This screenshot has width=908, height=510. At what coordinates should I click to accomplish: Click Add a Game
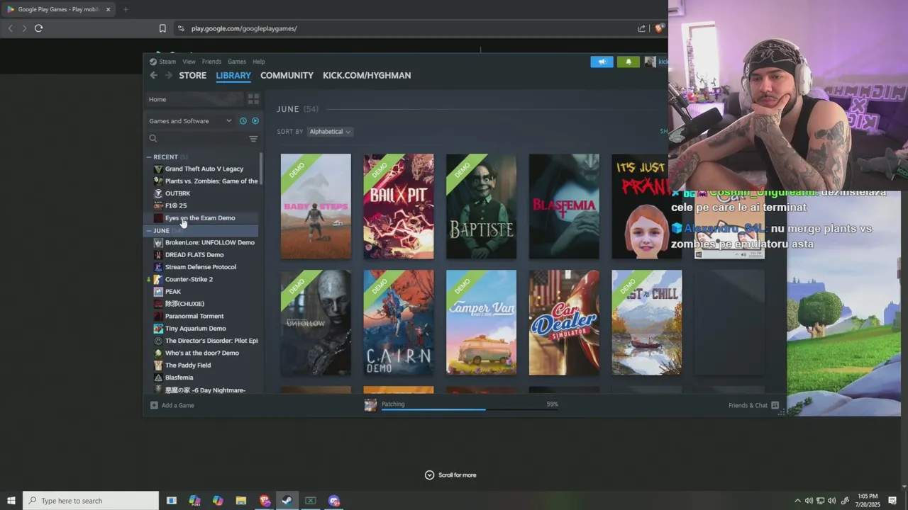(172, 405)
